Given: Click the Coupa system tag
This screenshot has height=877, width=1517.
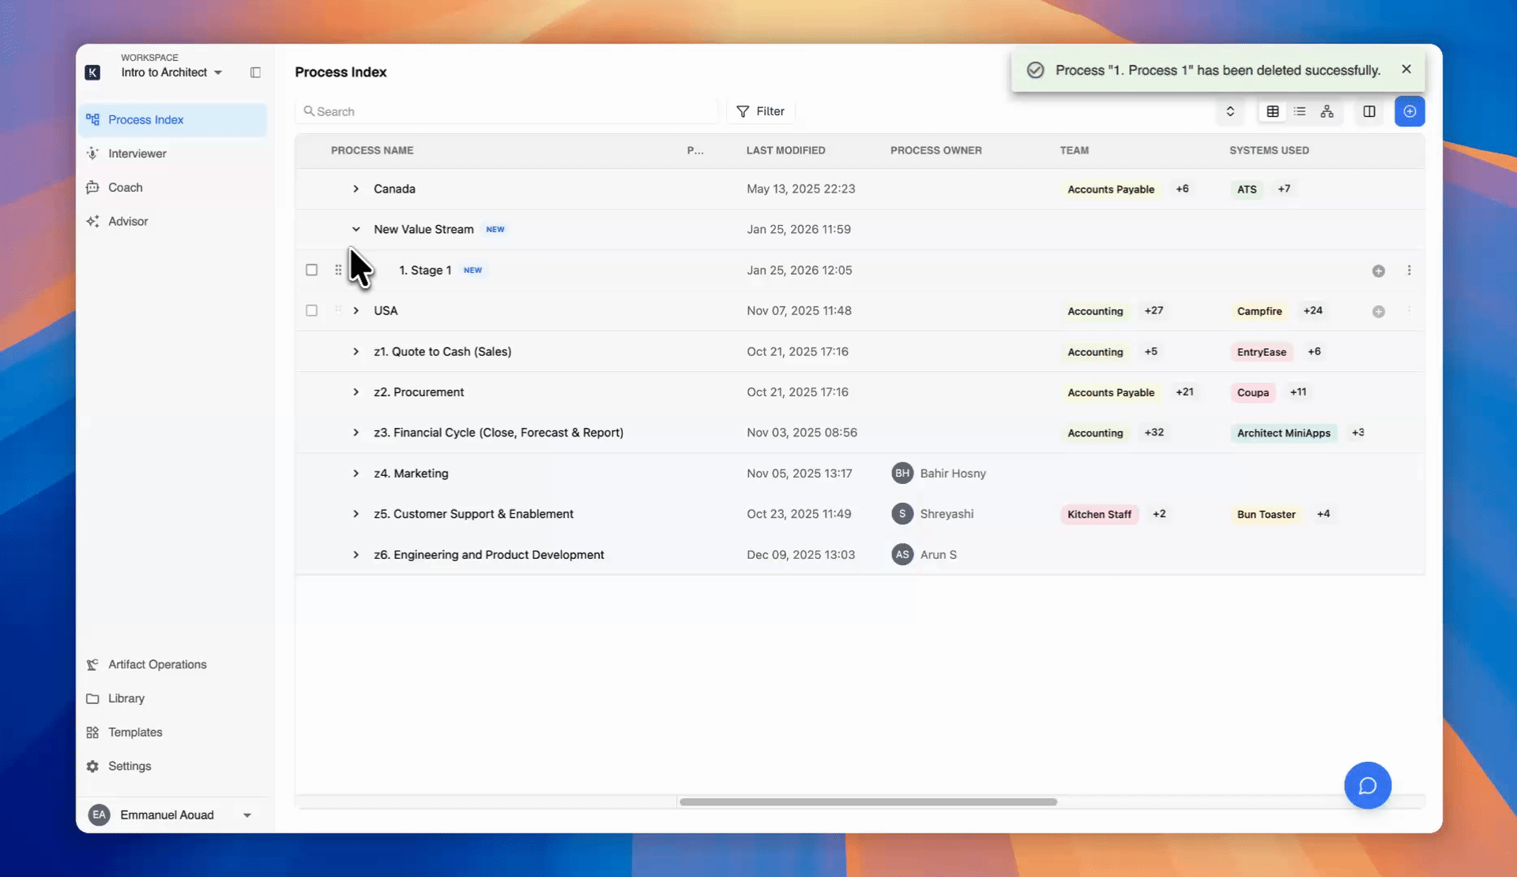Looking at the screenshot, I should (x=1253, y=392).
